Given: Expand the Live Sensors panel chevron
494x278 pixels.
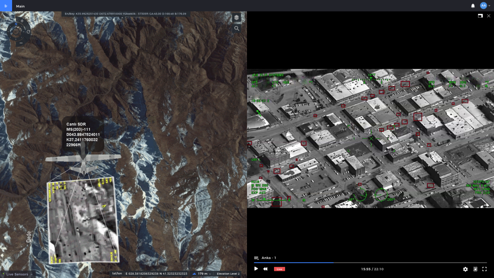Looking at the screenshot, I should tap(31, 274).
